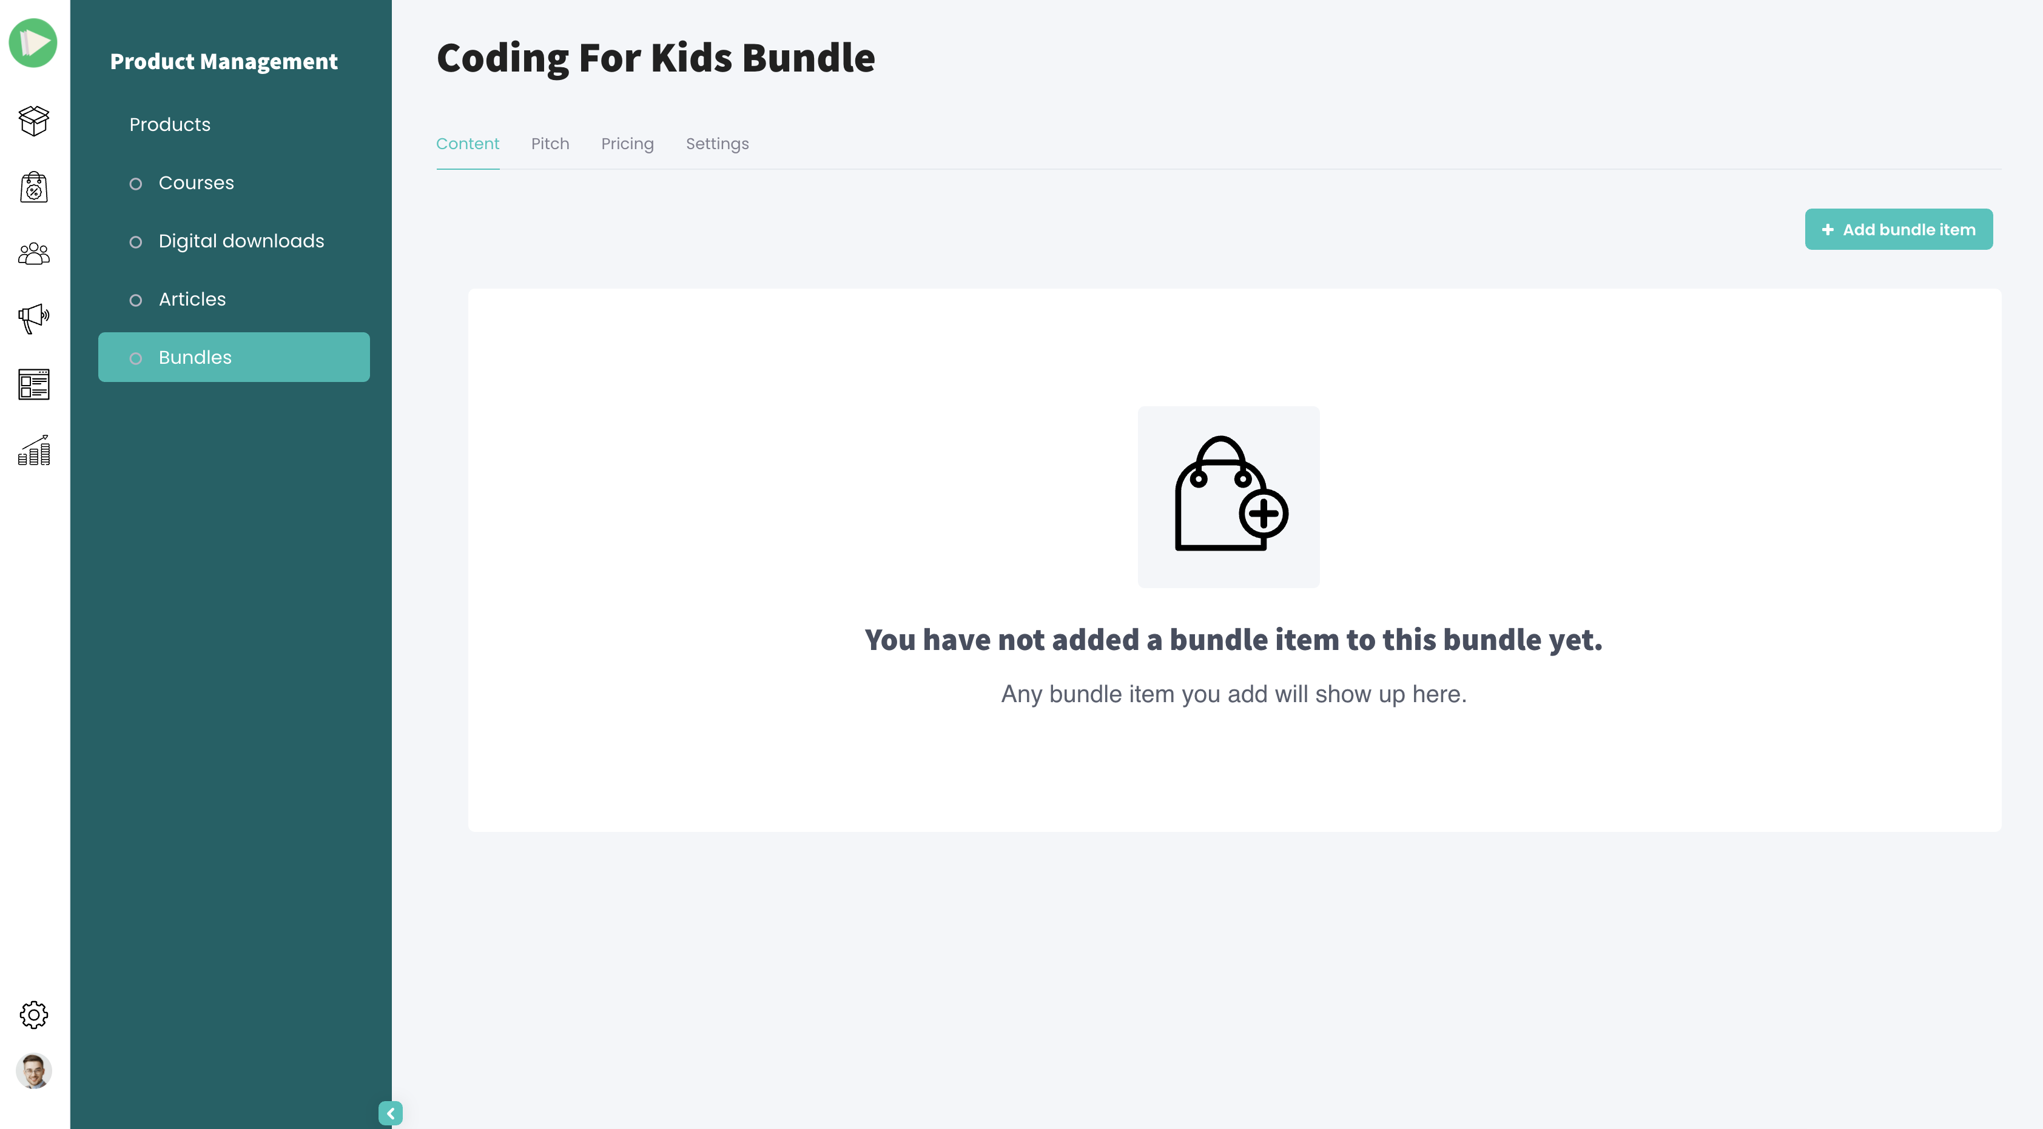Image resolution: width=2043 pixels, height=1129 pixels.
Task: Switch to the Pricing tab
Action: pyautogui.click(x=627, y=144)
